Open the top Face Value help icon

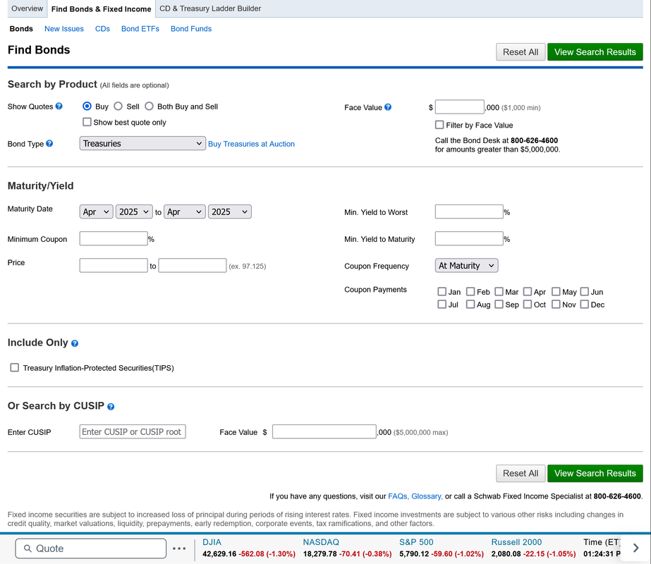pyautogui.click(x=388, y=107)
